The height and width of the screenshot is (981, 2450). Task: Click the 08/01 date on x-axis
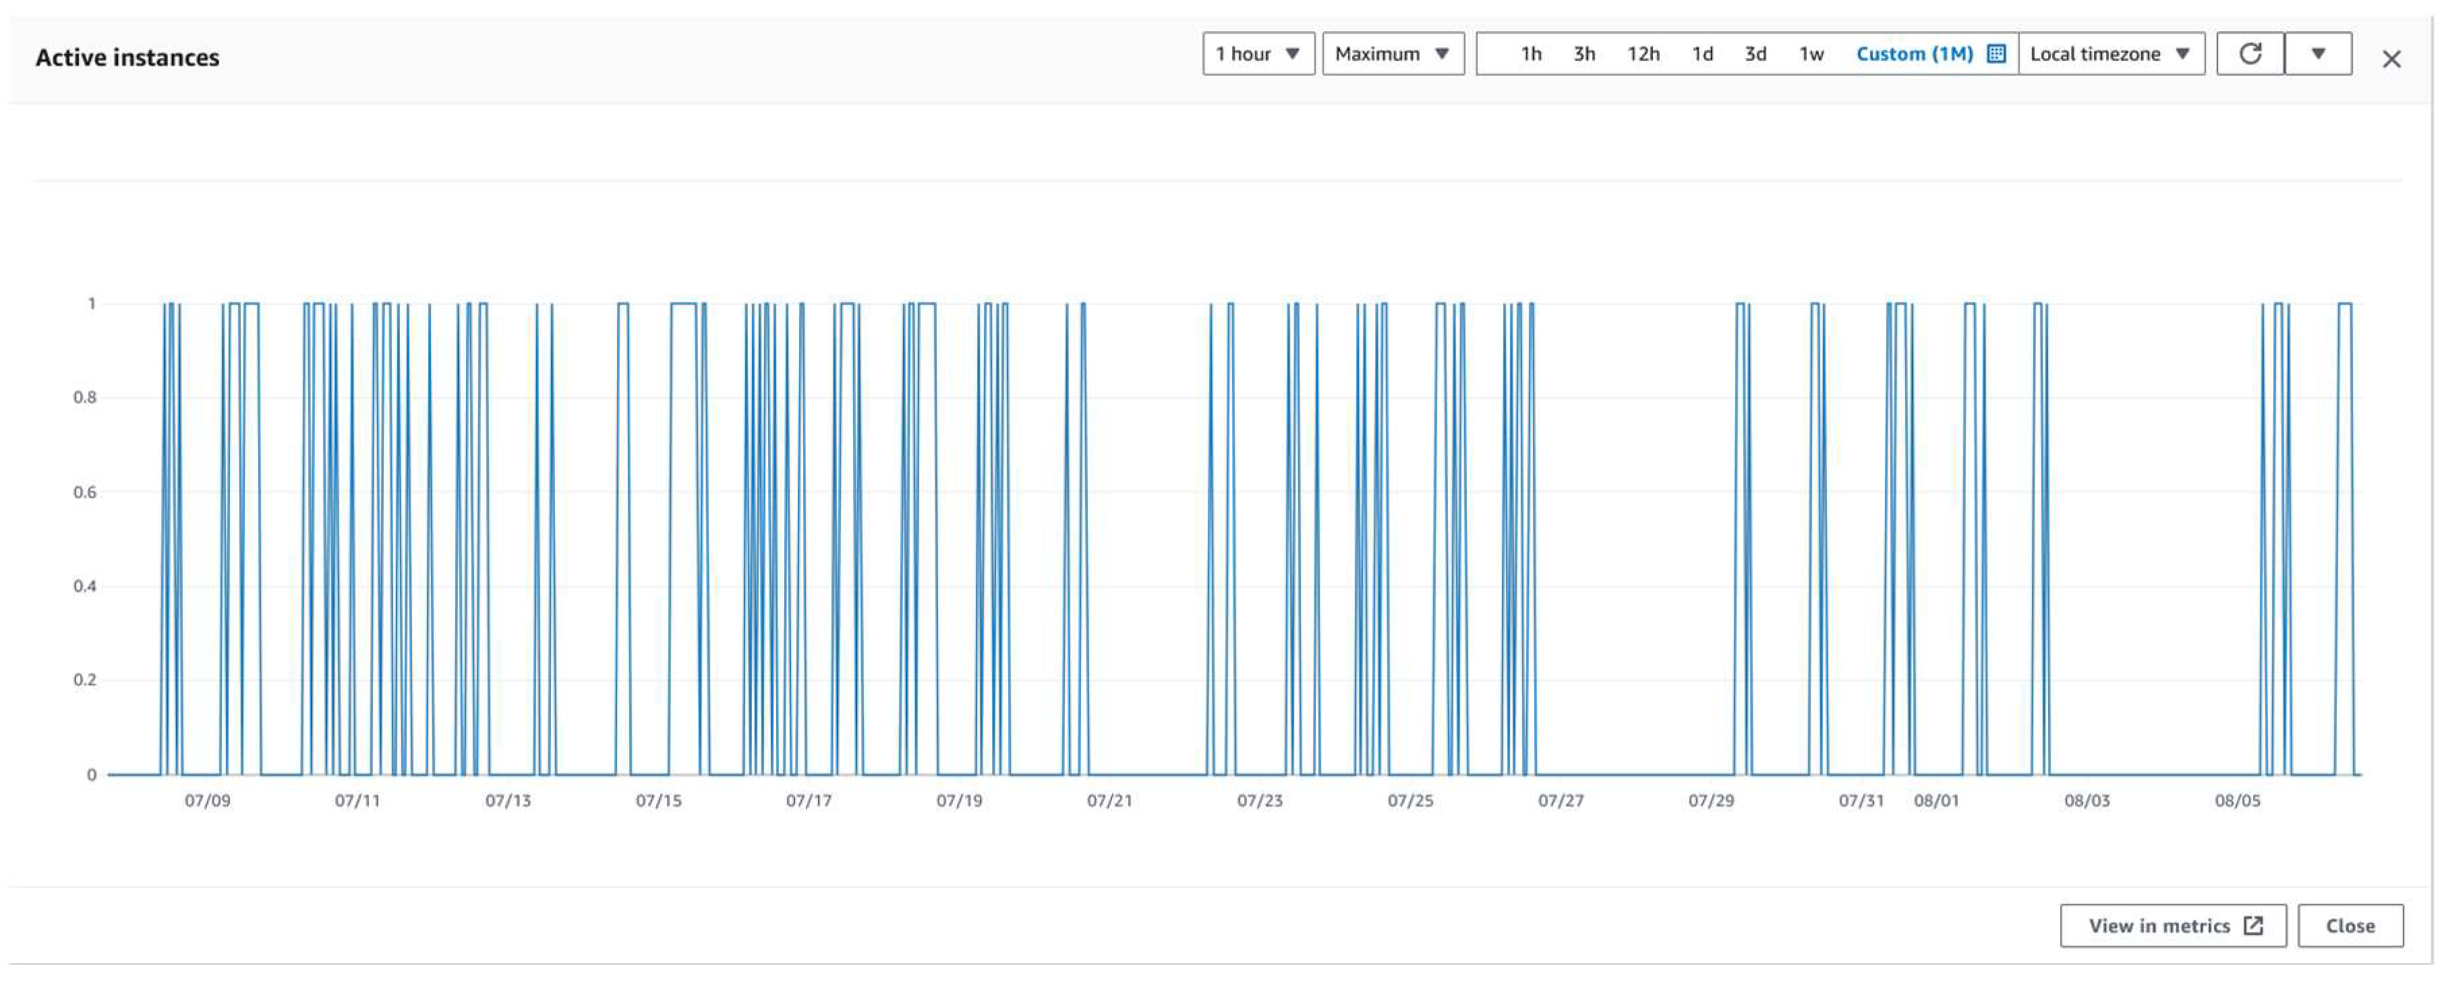tap(1935, 800)
